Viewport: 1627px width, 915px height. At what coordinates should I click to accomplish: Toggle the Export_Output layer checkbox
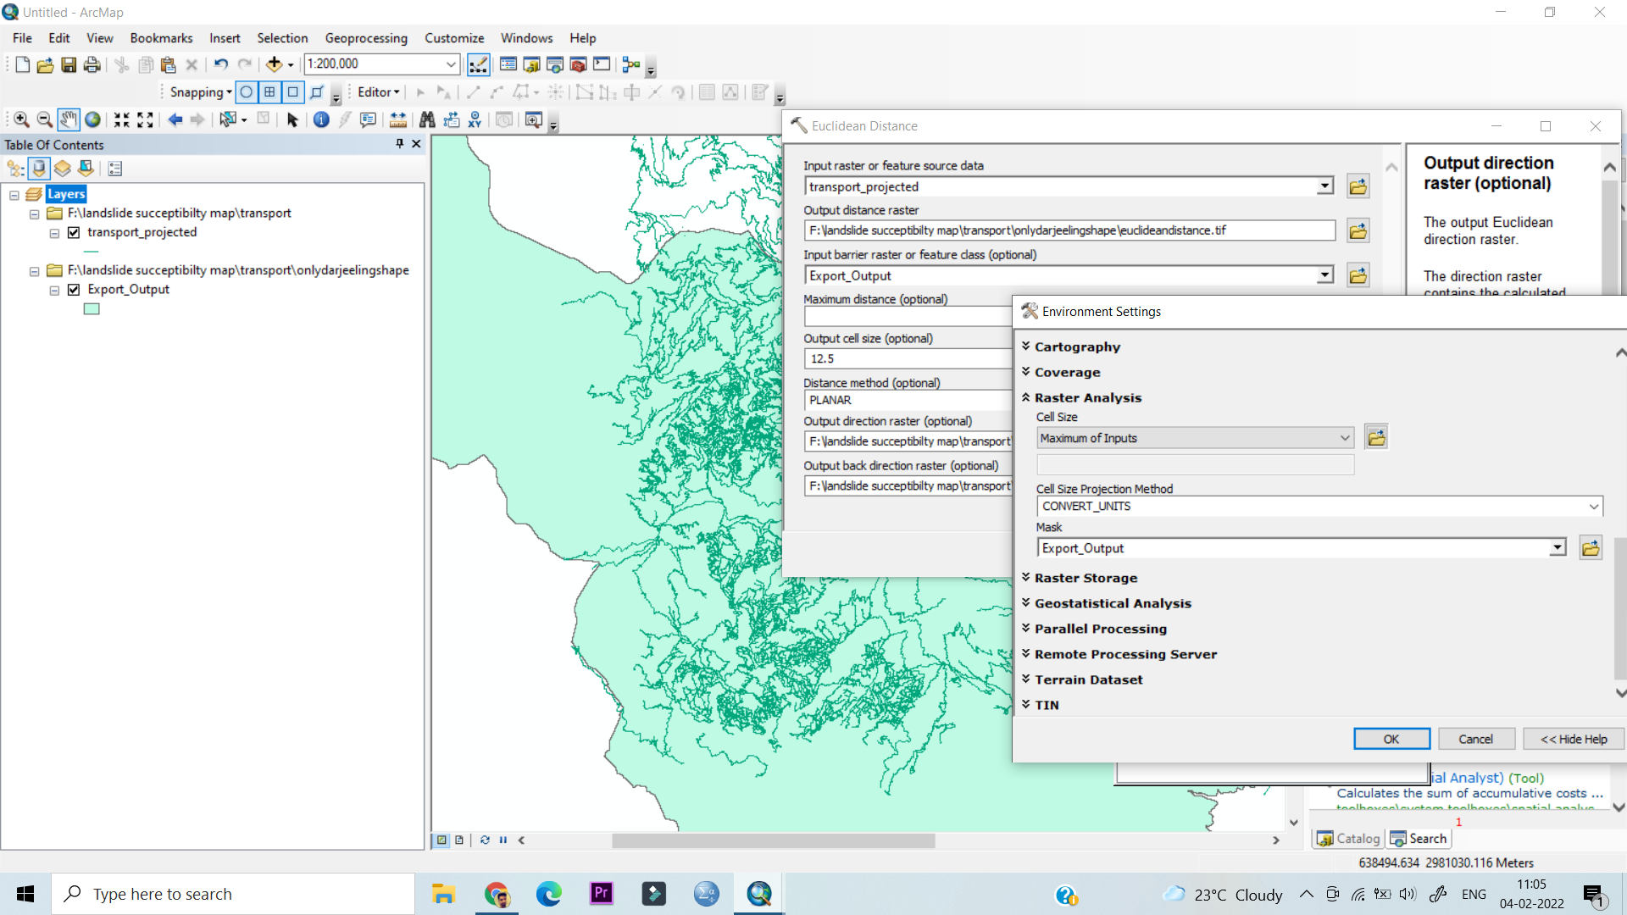(x=74, y=289)
